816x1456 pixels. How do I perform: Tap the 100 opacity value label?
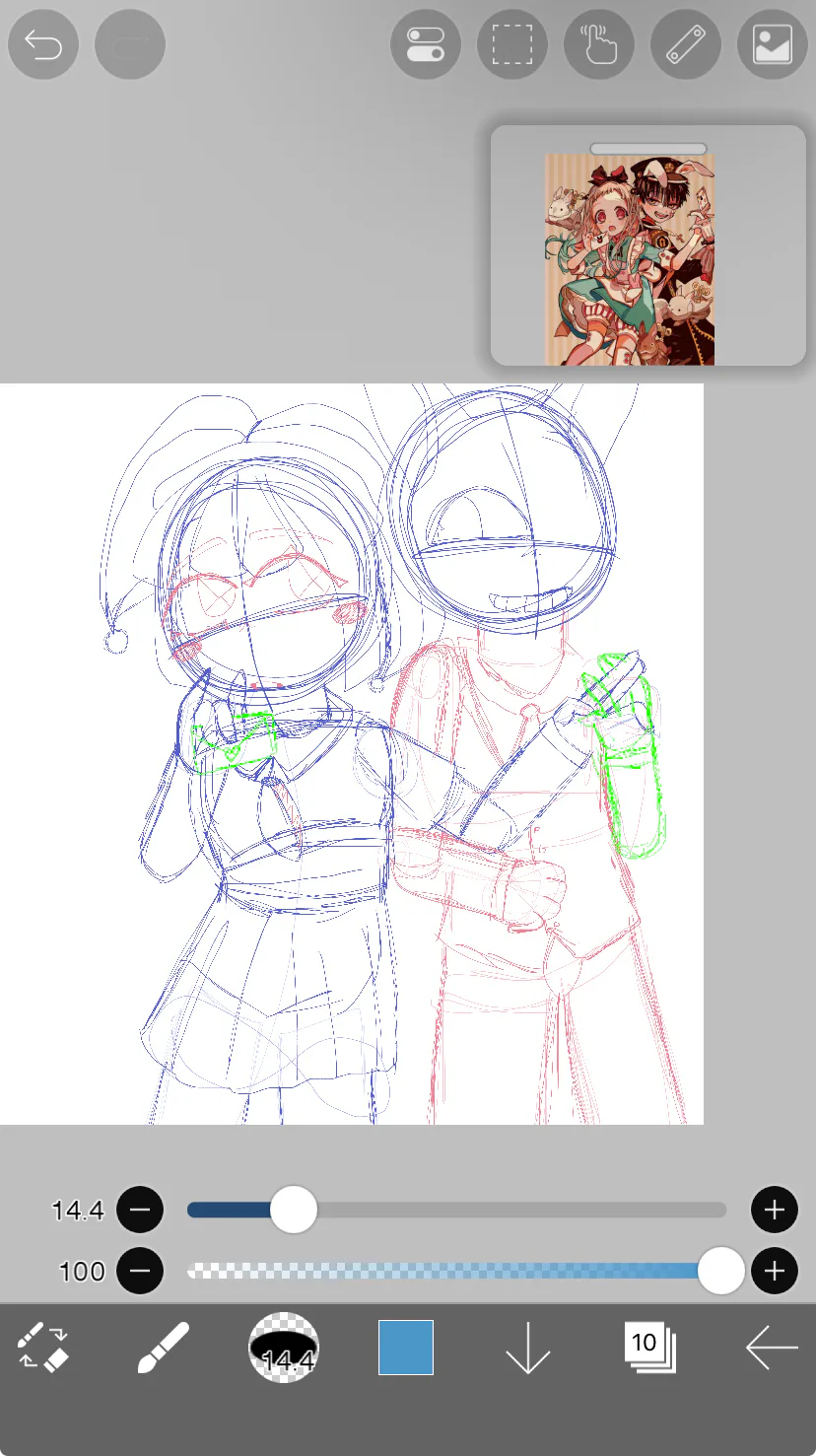pyautogui.click(x=82, y=1272)
